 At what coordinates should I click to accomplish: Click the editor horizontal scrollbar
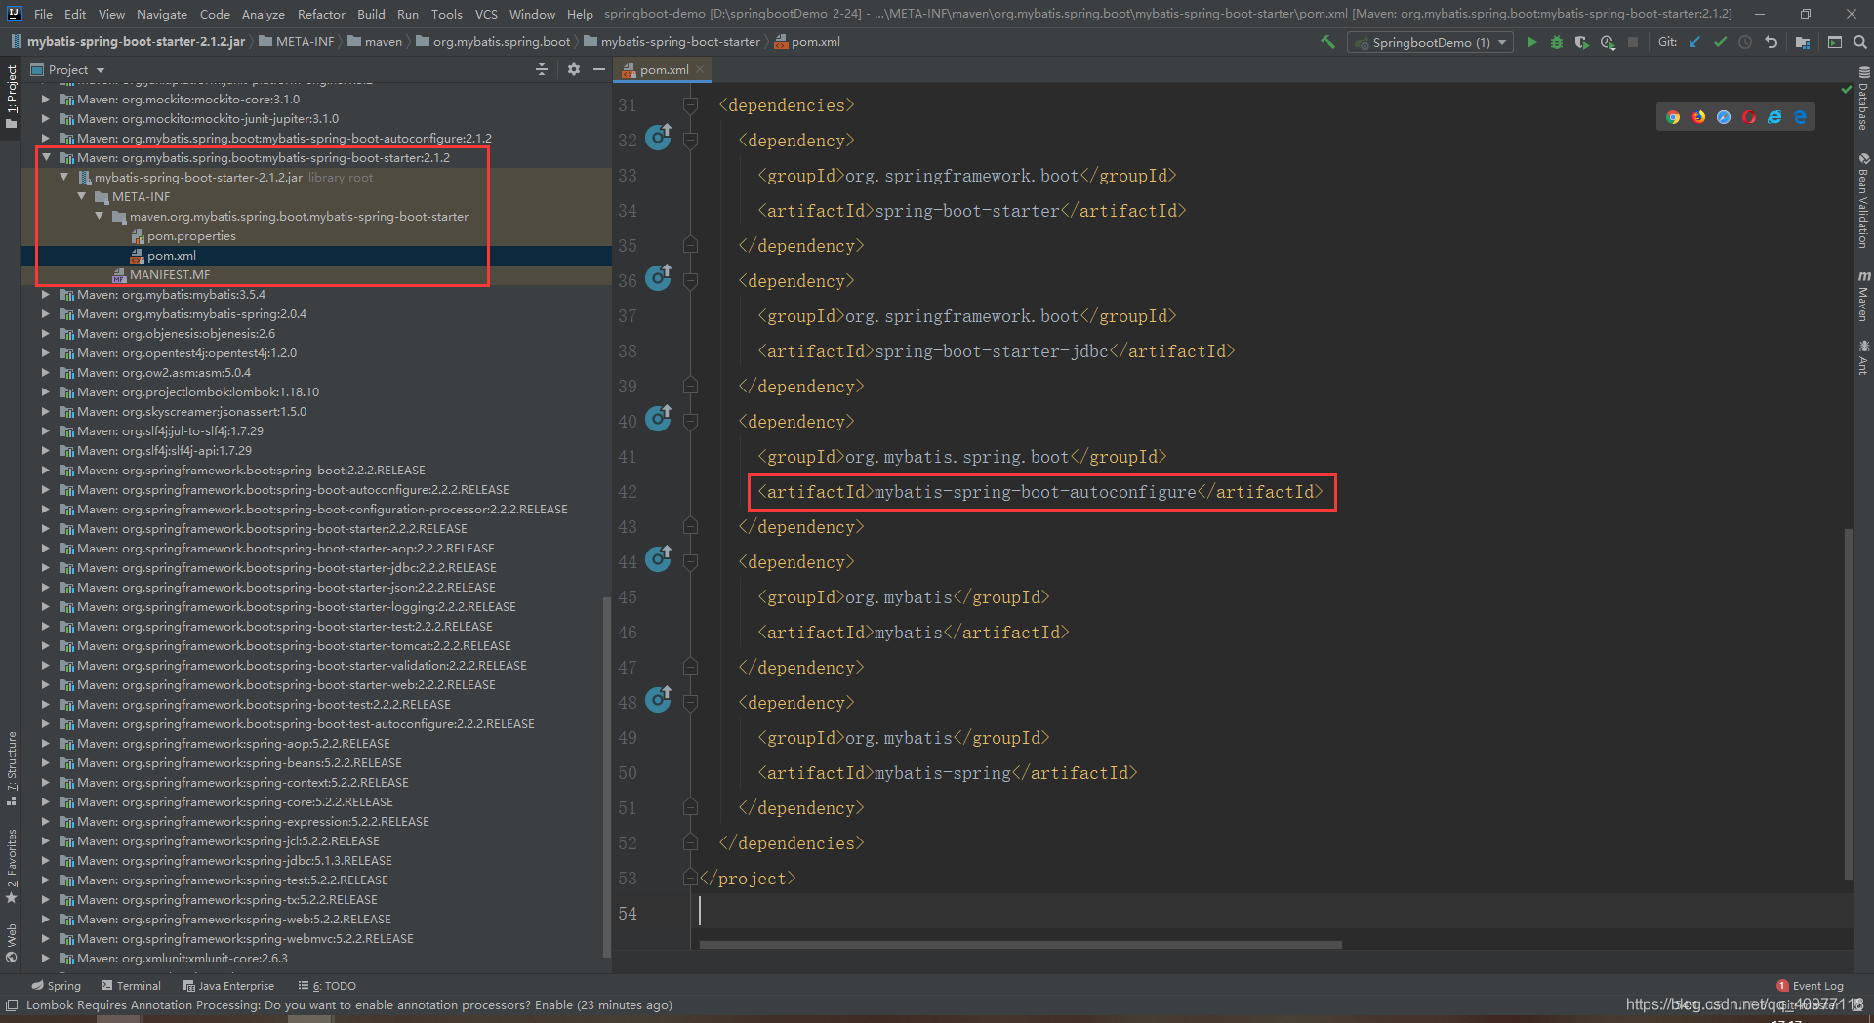click(1020, 945)
